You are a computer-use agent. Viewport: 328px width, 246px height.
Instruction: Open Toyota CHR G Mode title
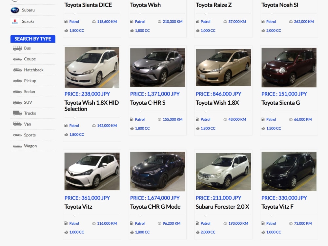point(155,207)
